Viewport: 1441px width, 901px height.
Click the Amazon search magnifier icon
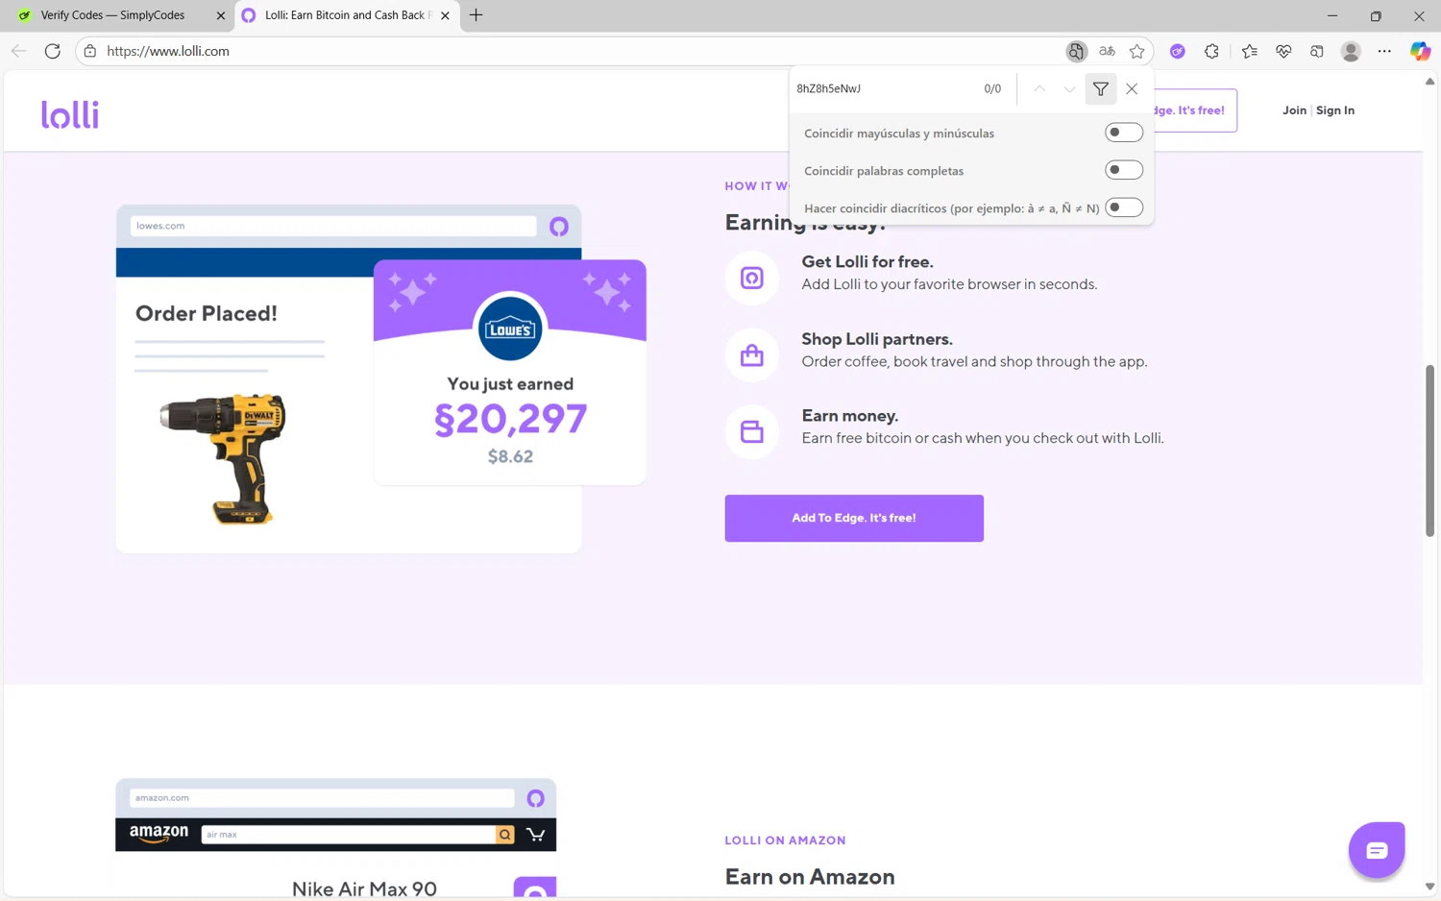(505, 835)
